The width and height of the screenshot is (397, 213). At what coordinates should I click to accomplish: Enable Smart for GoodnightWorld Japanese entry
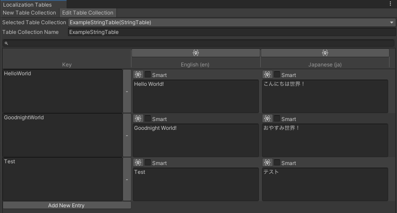277,118
